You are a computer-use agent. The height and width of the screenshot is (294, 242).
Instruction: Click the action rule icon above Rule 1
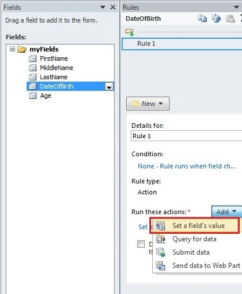[129, 32]
